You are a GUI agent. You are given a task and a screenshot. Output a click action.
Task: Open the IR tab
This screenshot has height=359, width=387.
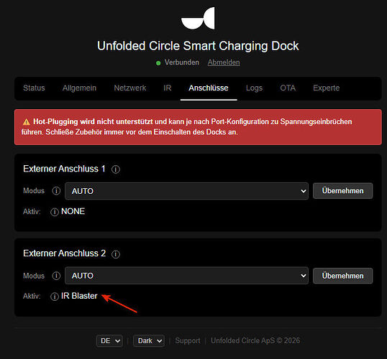(168, 88)
